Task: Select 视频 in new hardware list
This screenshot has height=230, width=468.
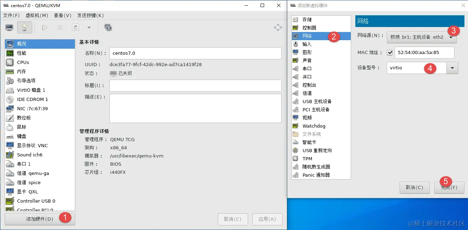Action: [x=321, y=118]
